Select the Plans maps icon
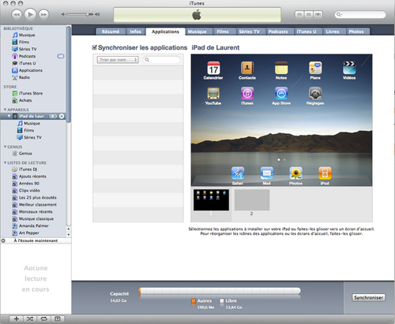The width and height of the screenshot is (395, 324). click(315, 68)
